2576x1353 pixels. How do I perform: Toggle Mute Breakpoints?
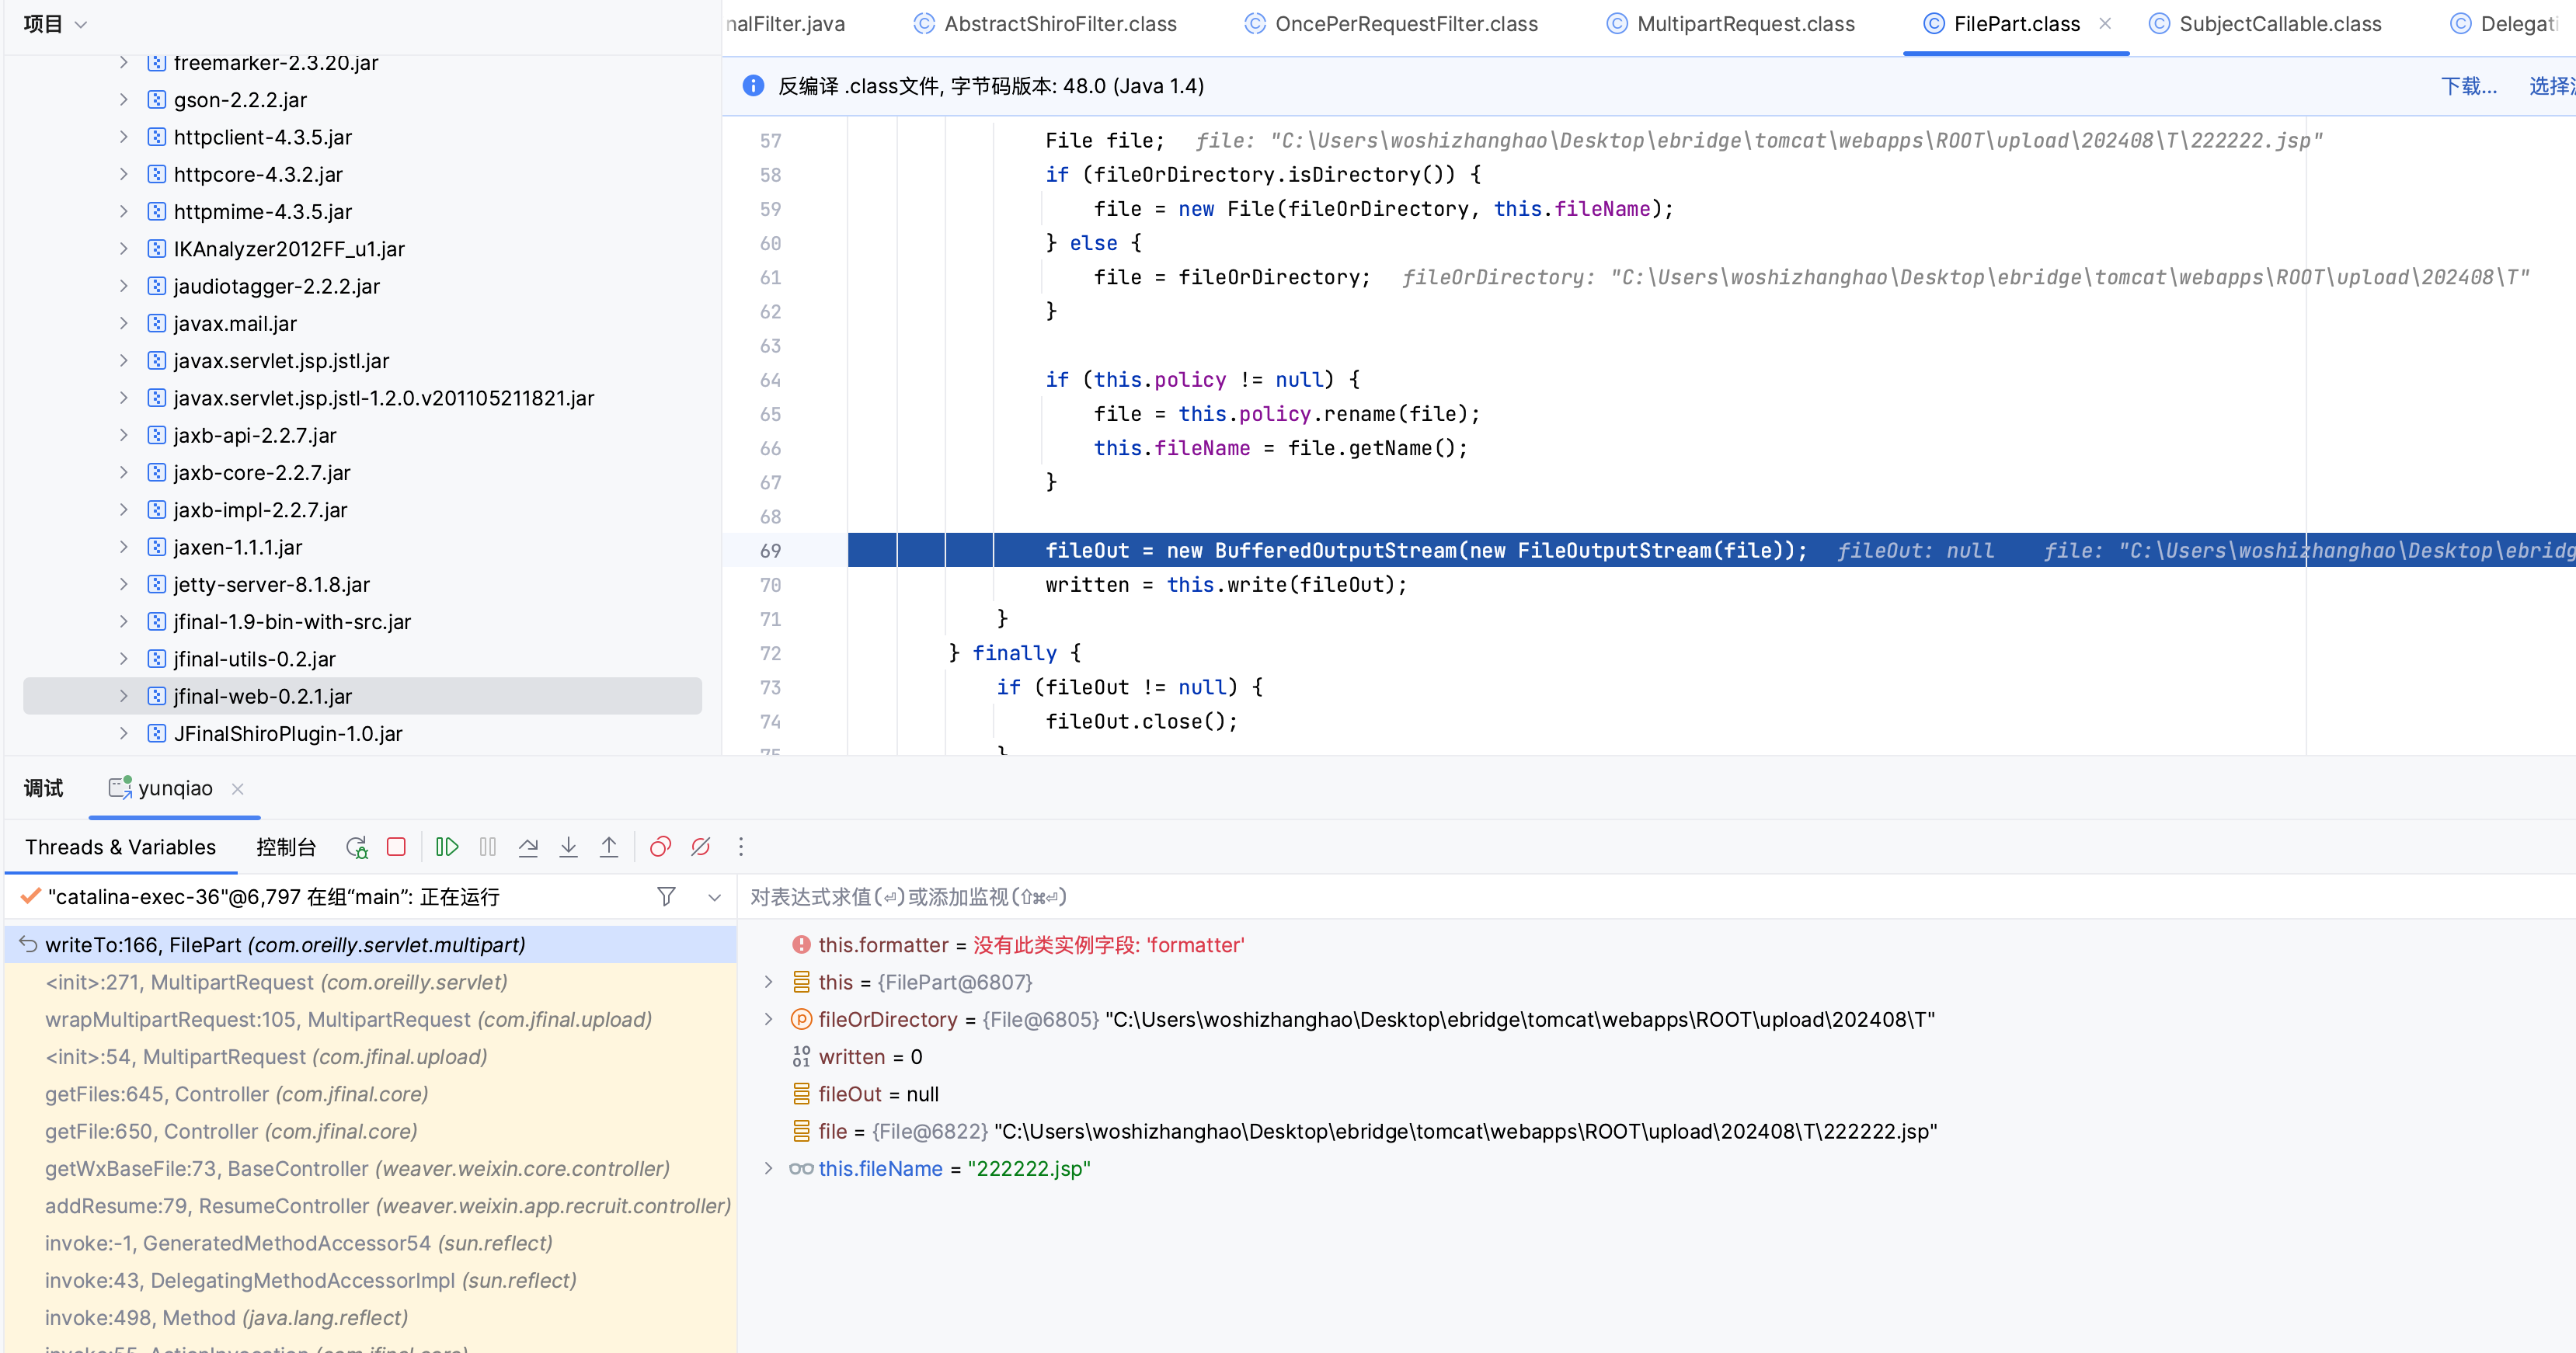(700, 847)
